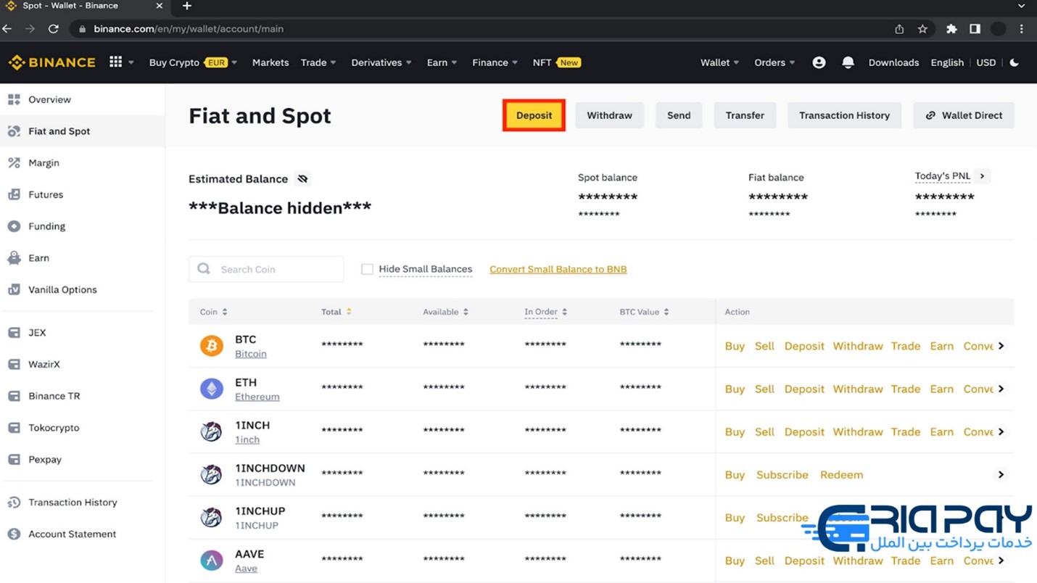Open a new browser tab

click(x=187, y=6)
